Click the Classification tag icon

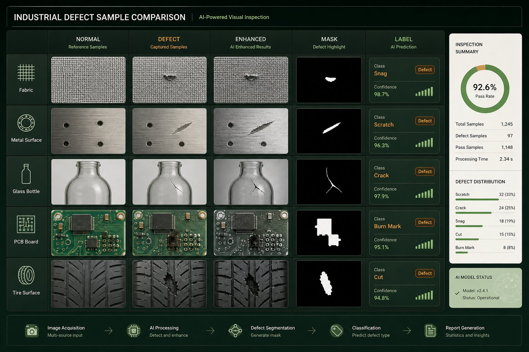point(336,331)
